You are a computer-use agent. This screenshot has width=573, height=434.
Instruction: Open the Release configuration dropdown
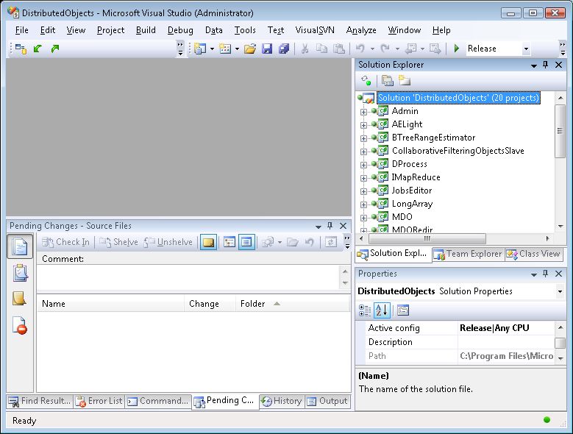(x=526, y=49)
